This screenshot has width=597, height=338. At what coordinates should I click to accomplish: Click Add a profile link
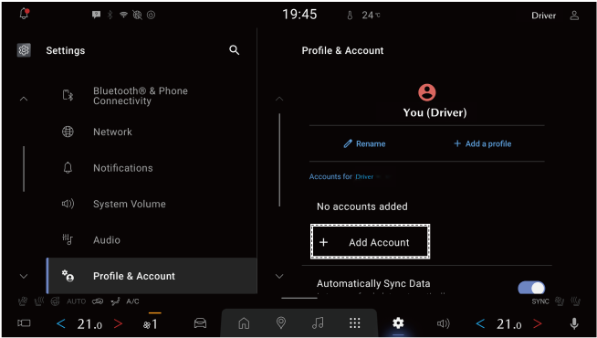(x=482, y=143)
